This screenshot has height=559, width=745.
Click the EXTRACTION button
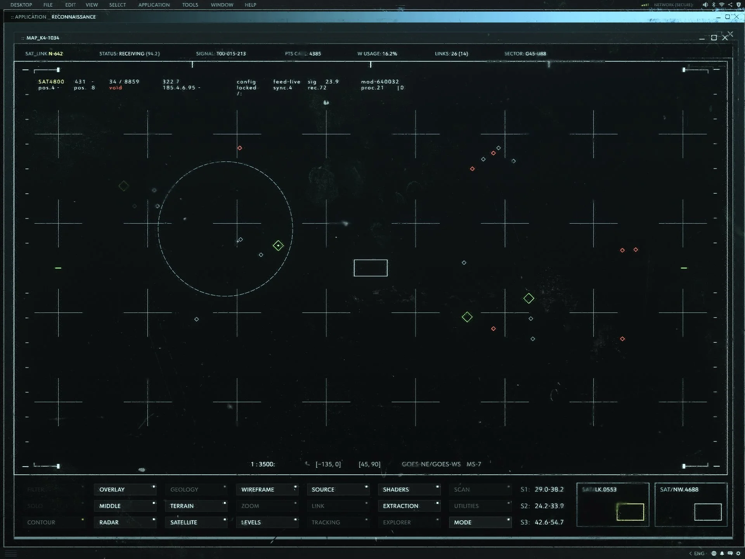(409, 506)
